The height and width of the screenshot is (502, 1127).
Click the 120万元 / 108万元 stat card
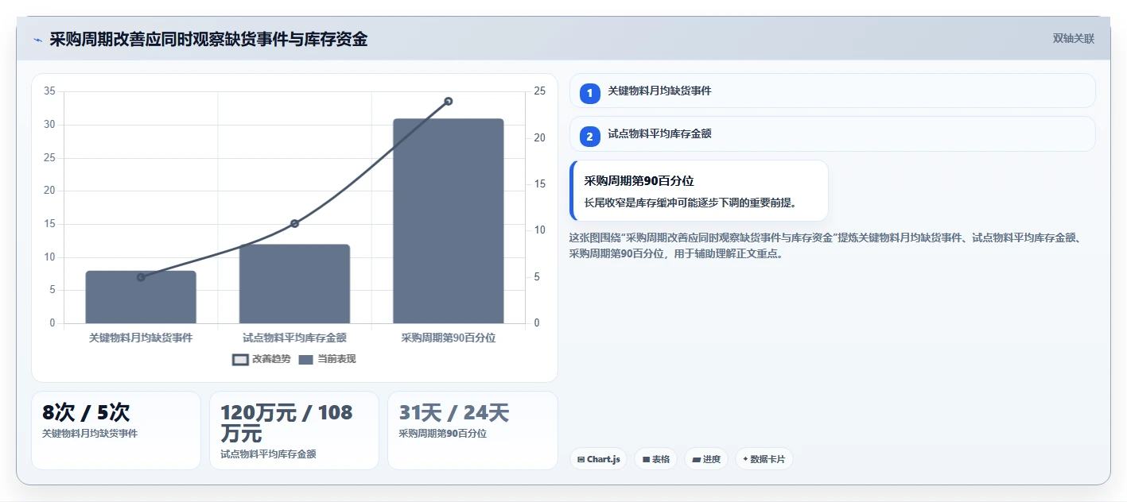(x=294, y=430)
